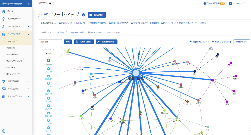Screen dimensions: 251x135
Task: Select the ワードマップ tab
Action: (x=46, y=32)
